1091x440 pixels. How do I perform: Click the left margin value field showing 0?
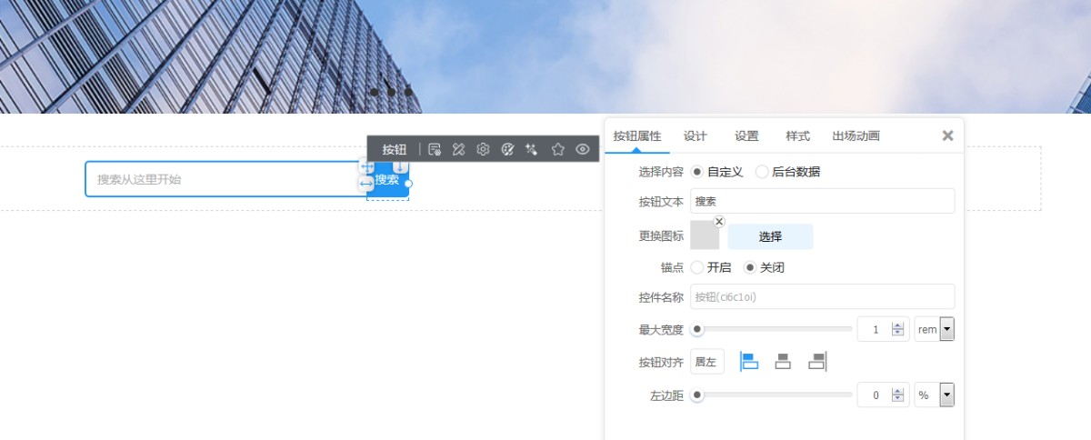click(x=875, y=395)
